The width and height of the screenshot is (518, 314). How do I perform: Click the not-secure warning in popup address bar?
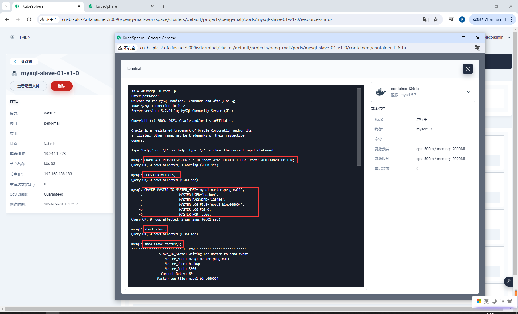[x=127, y=48]
